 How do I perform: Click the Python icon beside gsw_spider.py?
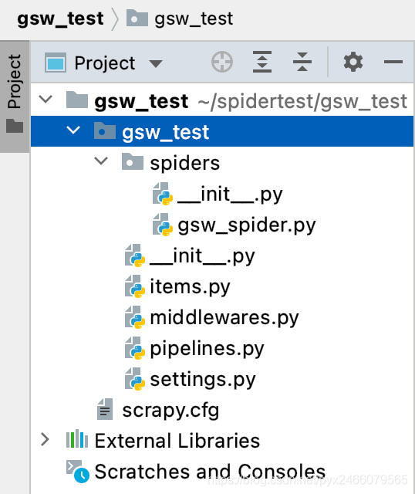[163, 225]
